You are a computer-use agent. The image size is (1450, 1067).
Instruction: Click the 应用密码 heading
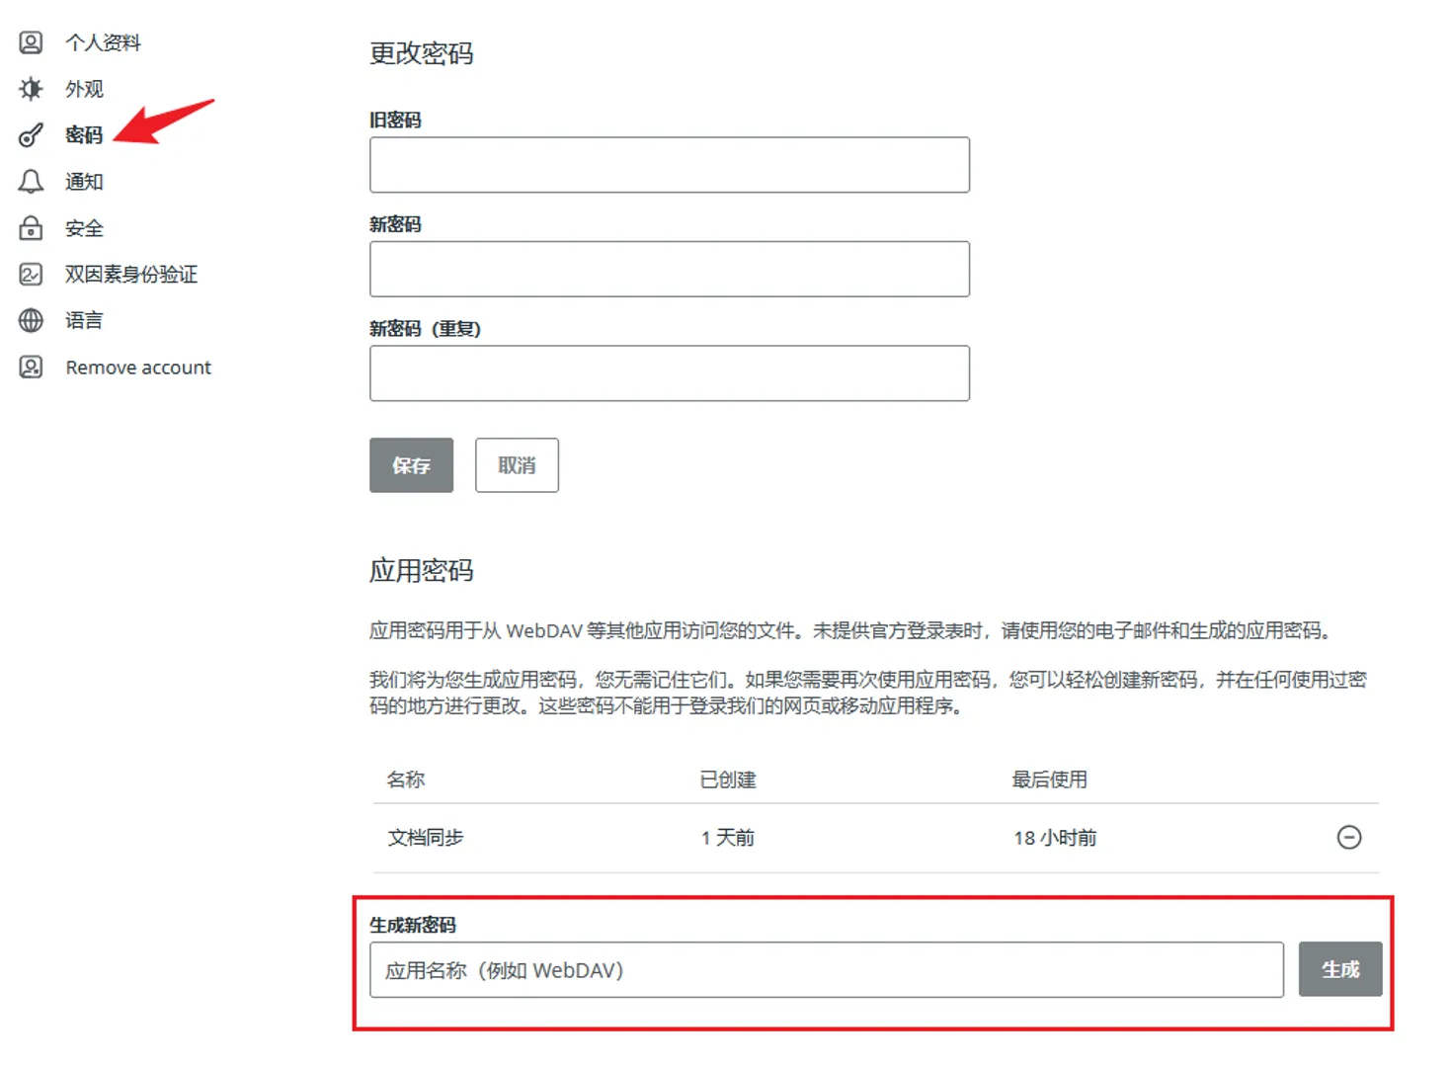[422, 571]
